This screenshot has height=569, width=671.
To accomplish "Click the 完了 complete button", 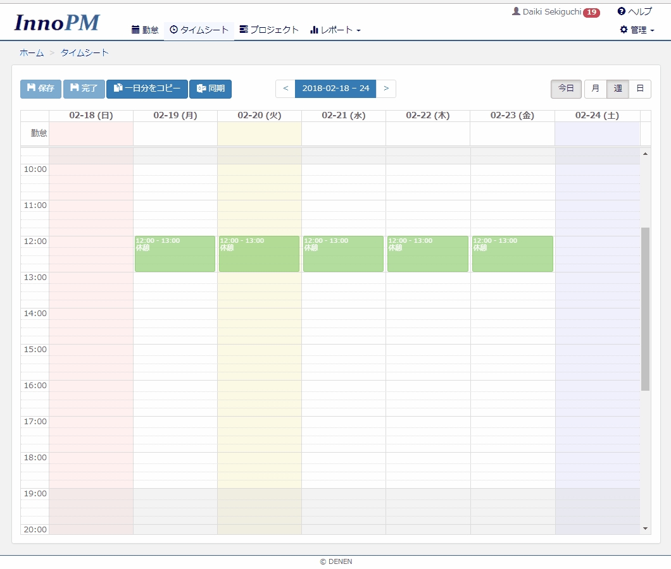I will click(84, 89).
